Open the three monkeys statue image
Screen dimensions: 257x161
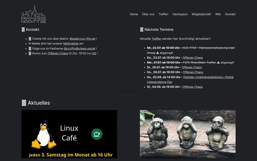[188, 134]
